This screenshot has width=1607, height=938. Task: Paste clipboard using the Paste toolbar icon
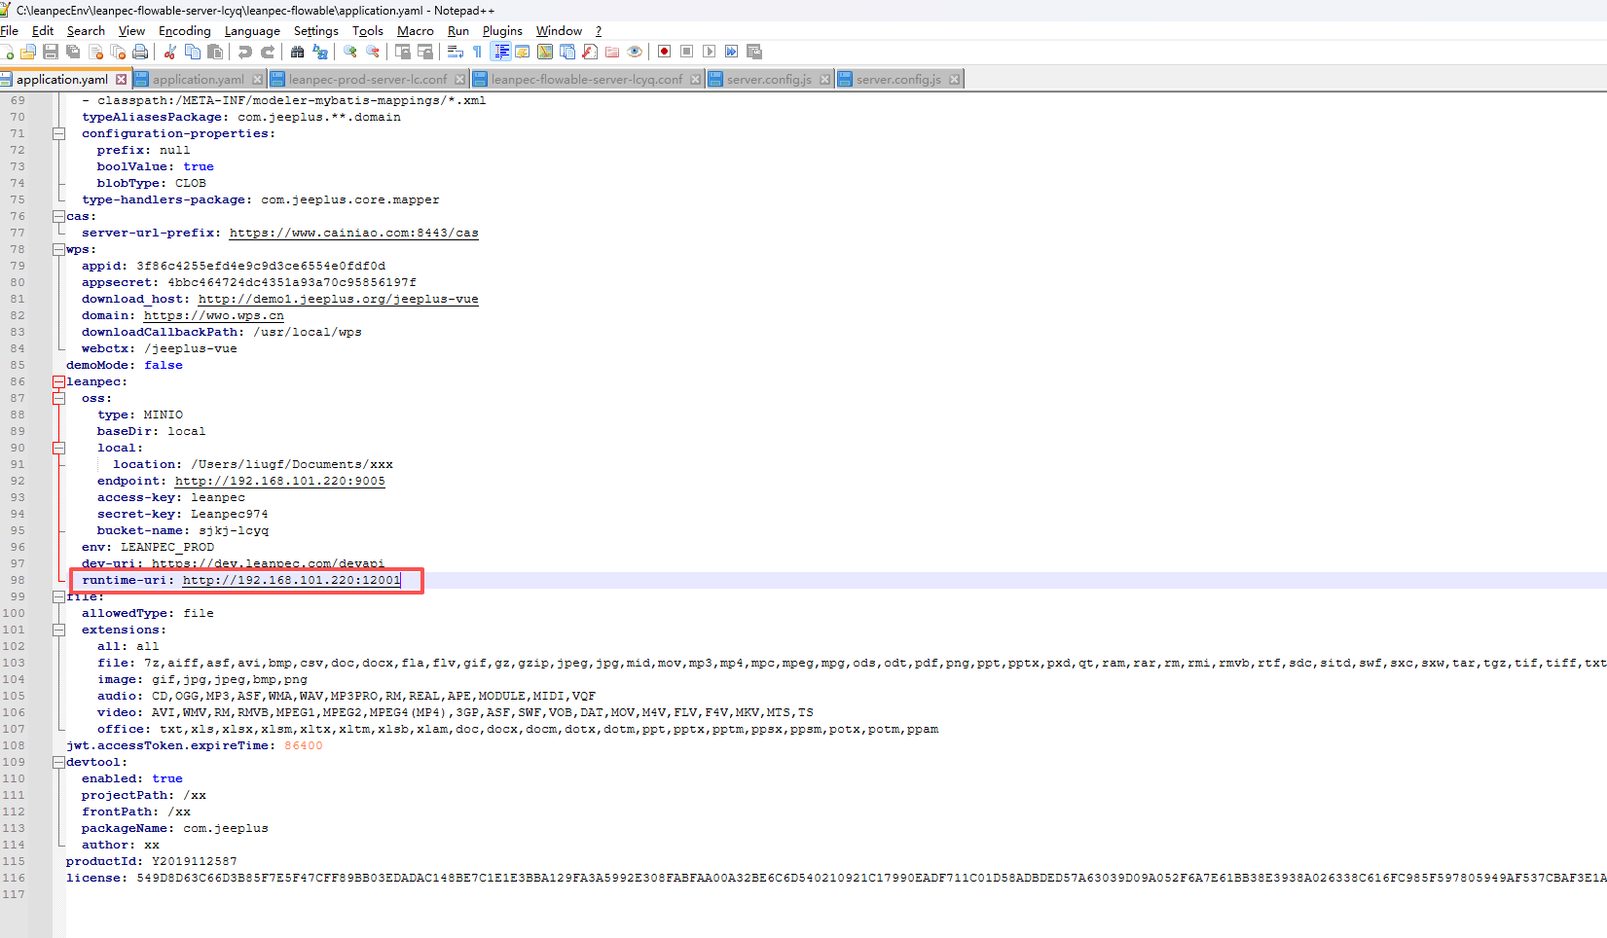click(214, 52)
